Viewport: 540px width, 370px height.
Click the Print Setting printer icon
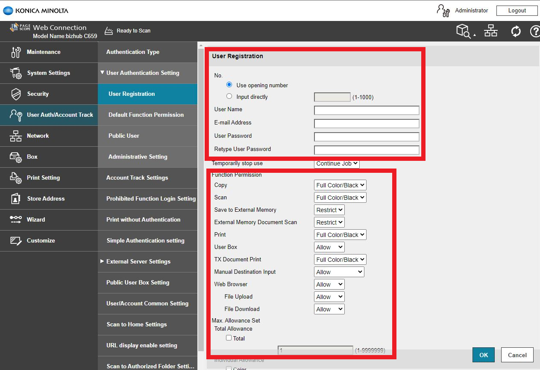16,178
